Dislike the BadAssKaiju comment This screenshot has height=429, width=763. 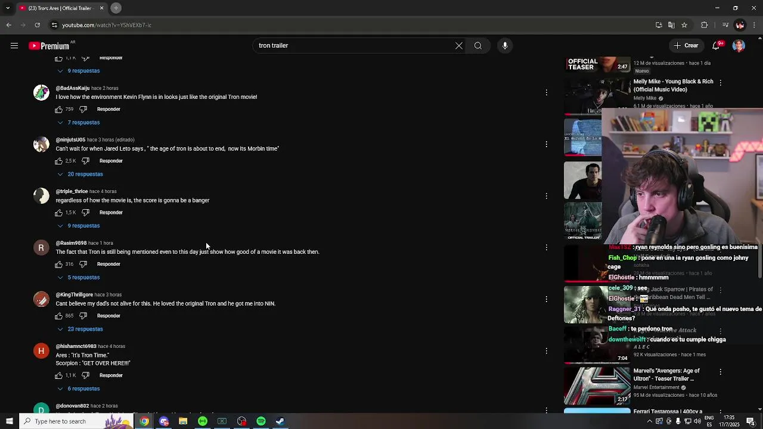[x=83, y=110]
